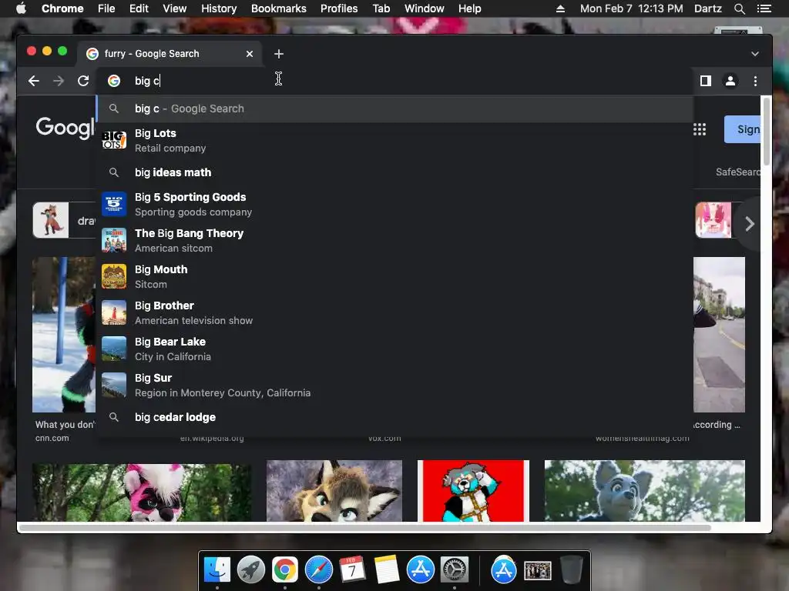Click the Sign in button
Viewport: 789px width, 591px height.
(x=742, y=129)
